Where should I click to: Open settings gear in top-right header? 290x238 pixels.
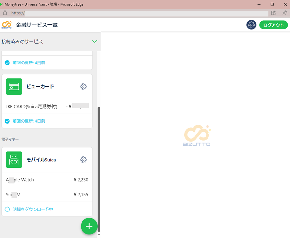click(x=251, y=25)
